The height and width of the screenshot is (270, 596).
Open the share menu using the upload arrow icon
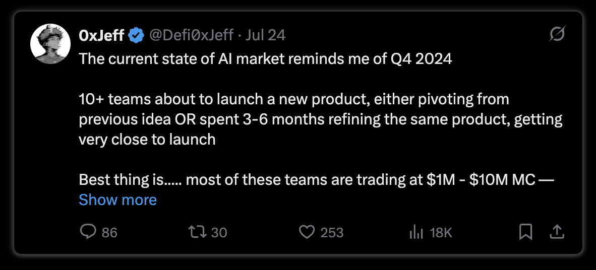click(x=557, y=232)
